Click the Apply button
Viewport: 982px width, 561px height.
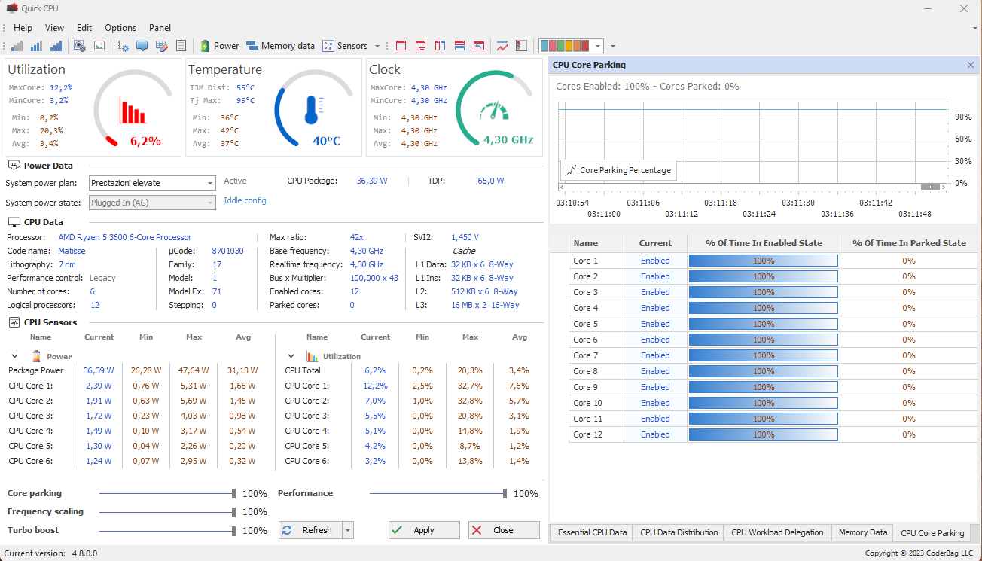(424, 530)
